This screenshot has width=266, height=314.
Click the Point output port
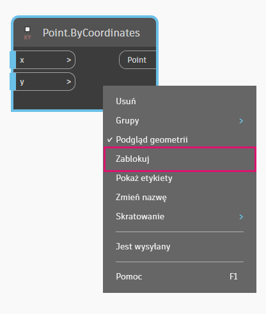137,60
